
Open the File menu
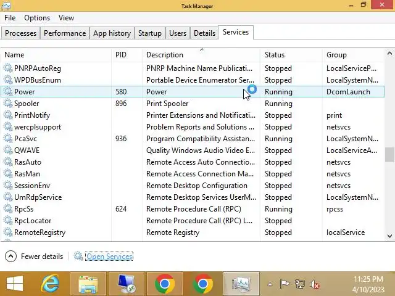coord(10,18)
